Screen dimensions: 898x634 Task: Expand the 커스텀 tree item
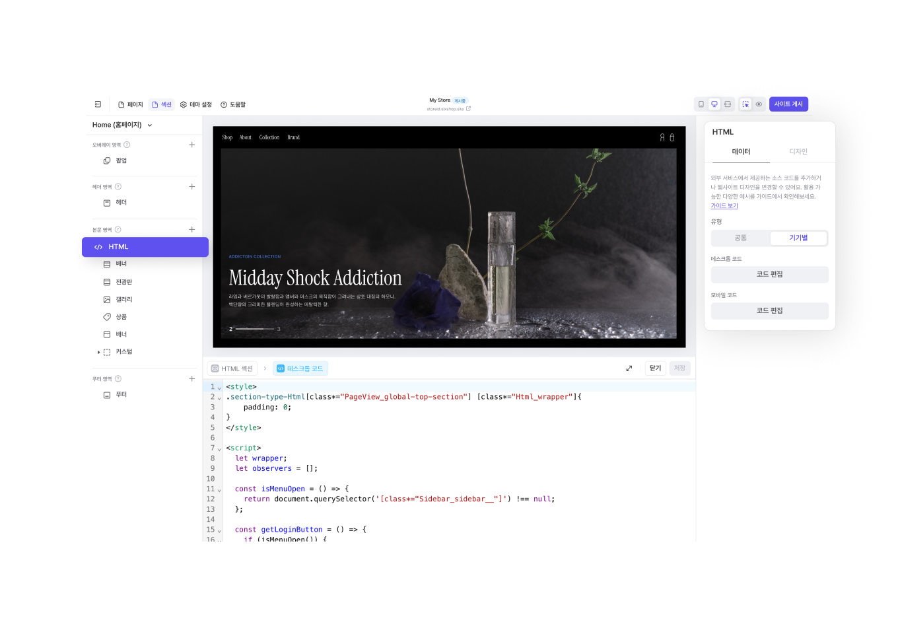[x=99, y=352]
